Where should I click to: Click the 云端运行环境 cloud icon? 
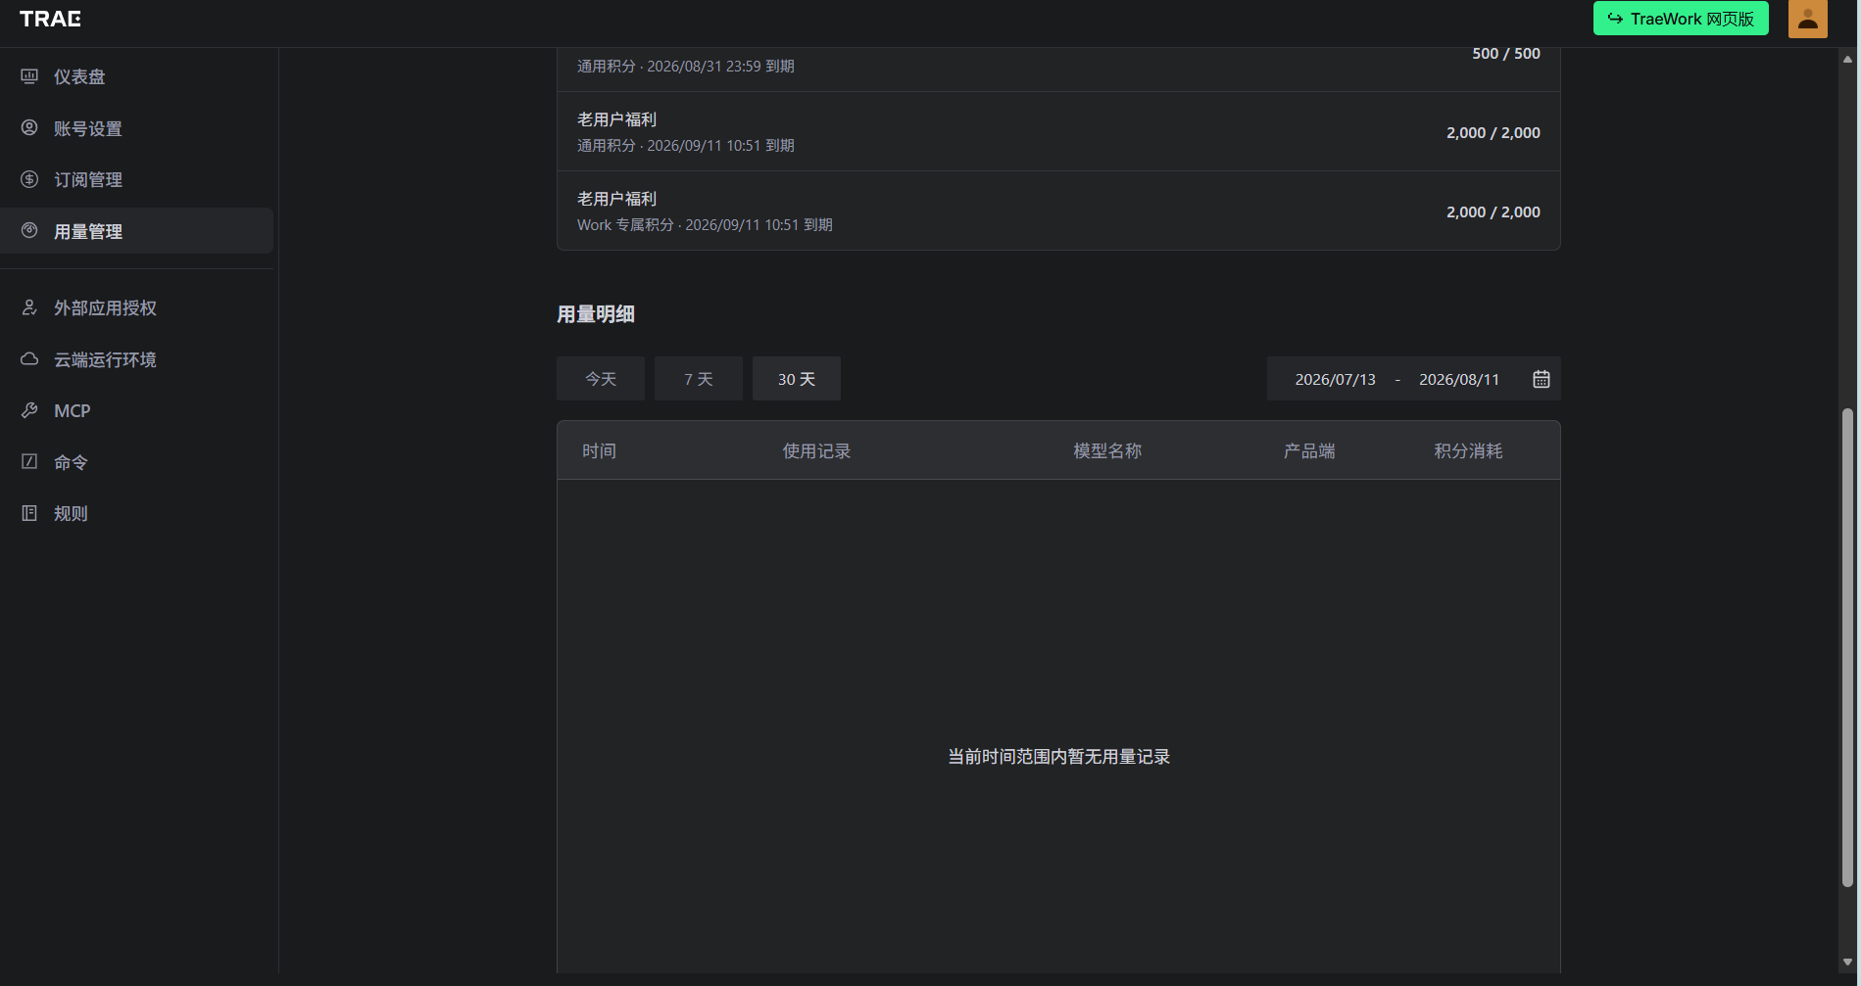click(29, 359)
